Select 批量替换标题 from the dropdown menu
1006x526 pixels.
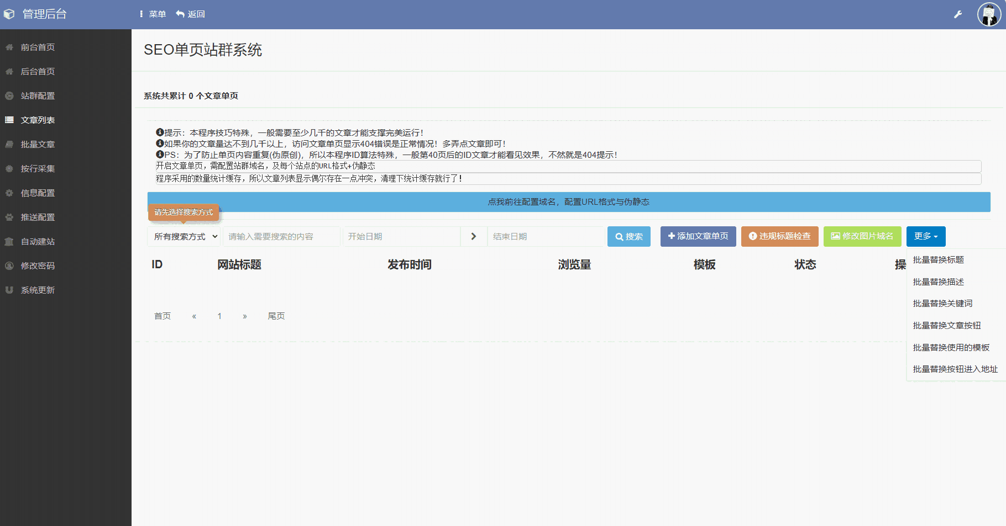pos(938,259)
